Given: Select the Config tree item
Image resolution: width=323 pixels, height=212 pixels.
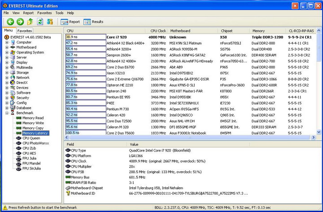Looking at the screenshot, I should 21,103.
